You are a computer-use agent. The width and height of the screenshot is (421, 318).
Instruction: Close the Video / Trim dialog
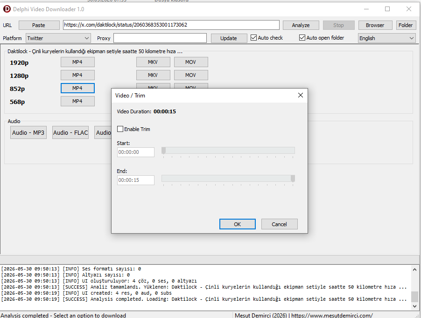click(x=301, y=95)
